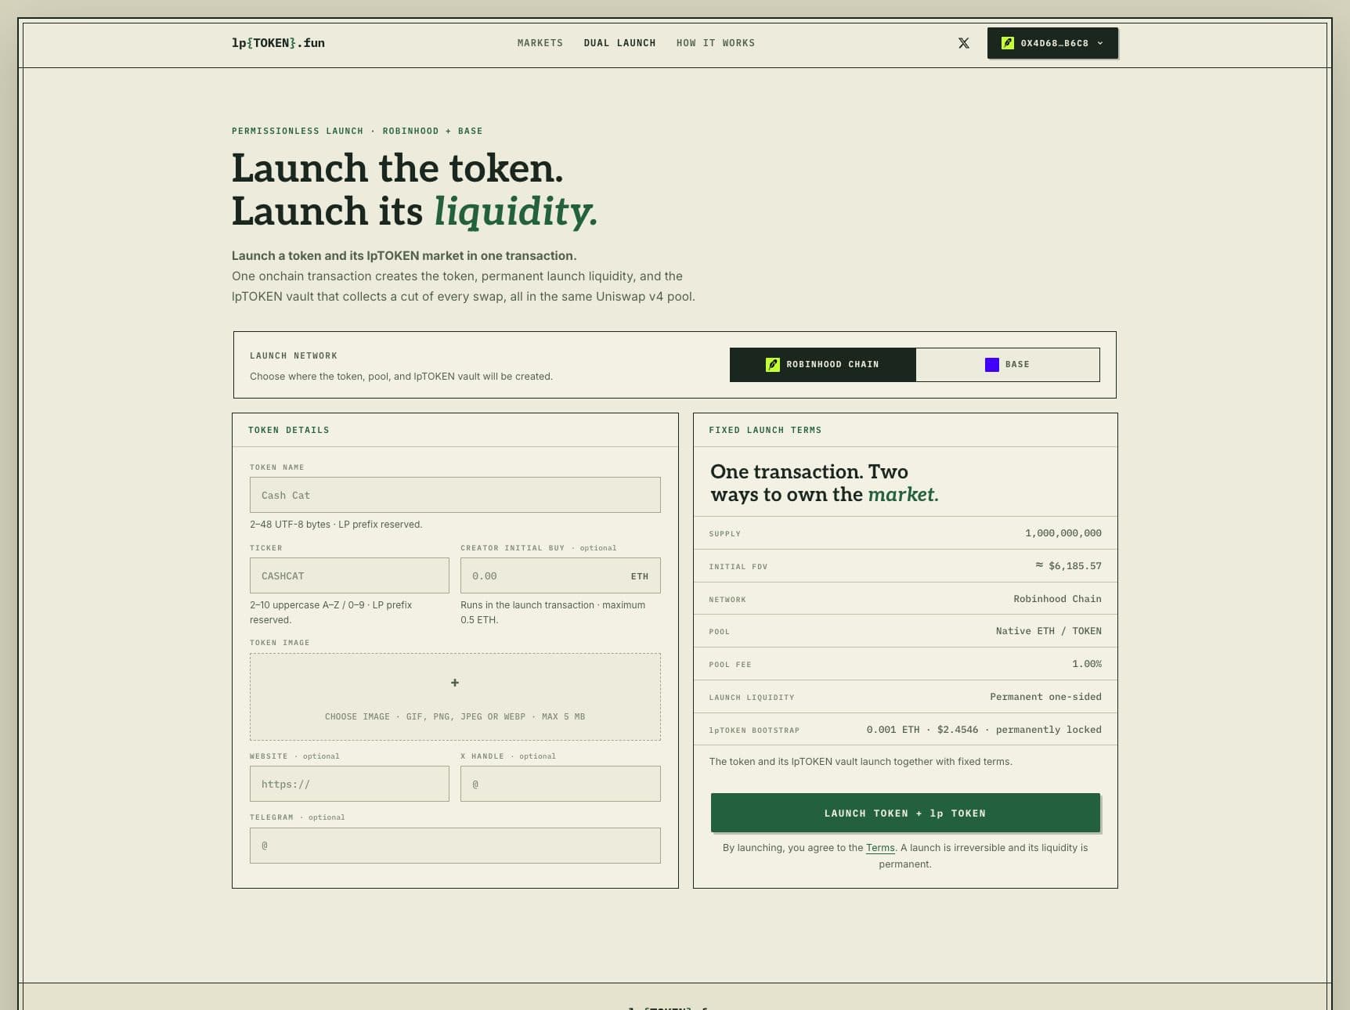Click the feather icon in wallet button

(x=1008, y=43)
